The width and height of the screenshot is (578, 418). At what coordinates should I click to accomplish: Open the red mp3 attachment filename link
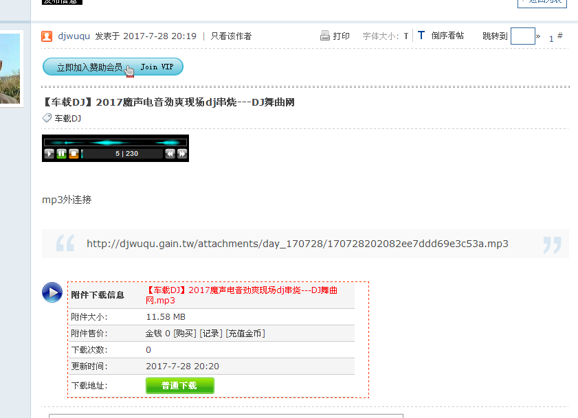pos(241,295)
